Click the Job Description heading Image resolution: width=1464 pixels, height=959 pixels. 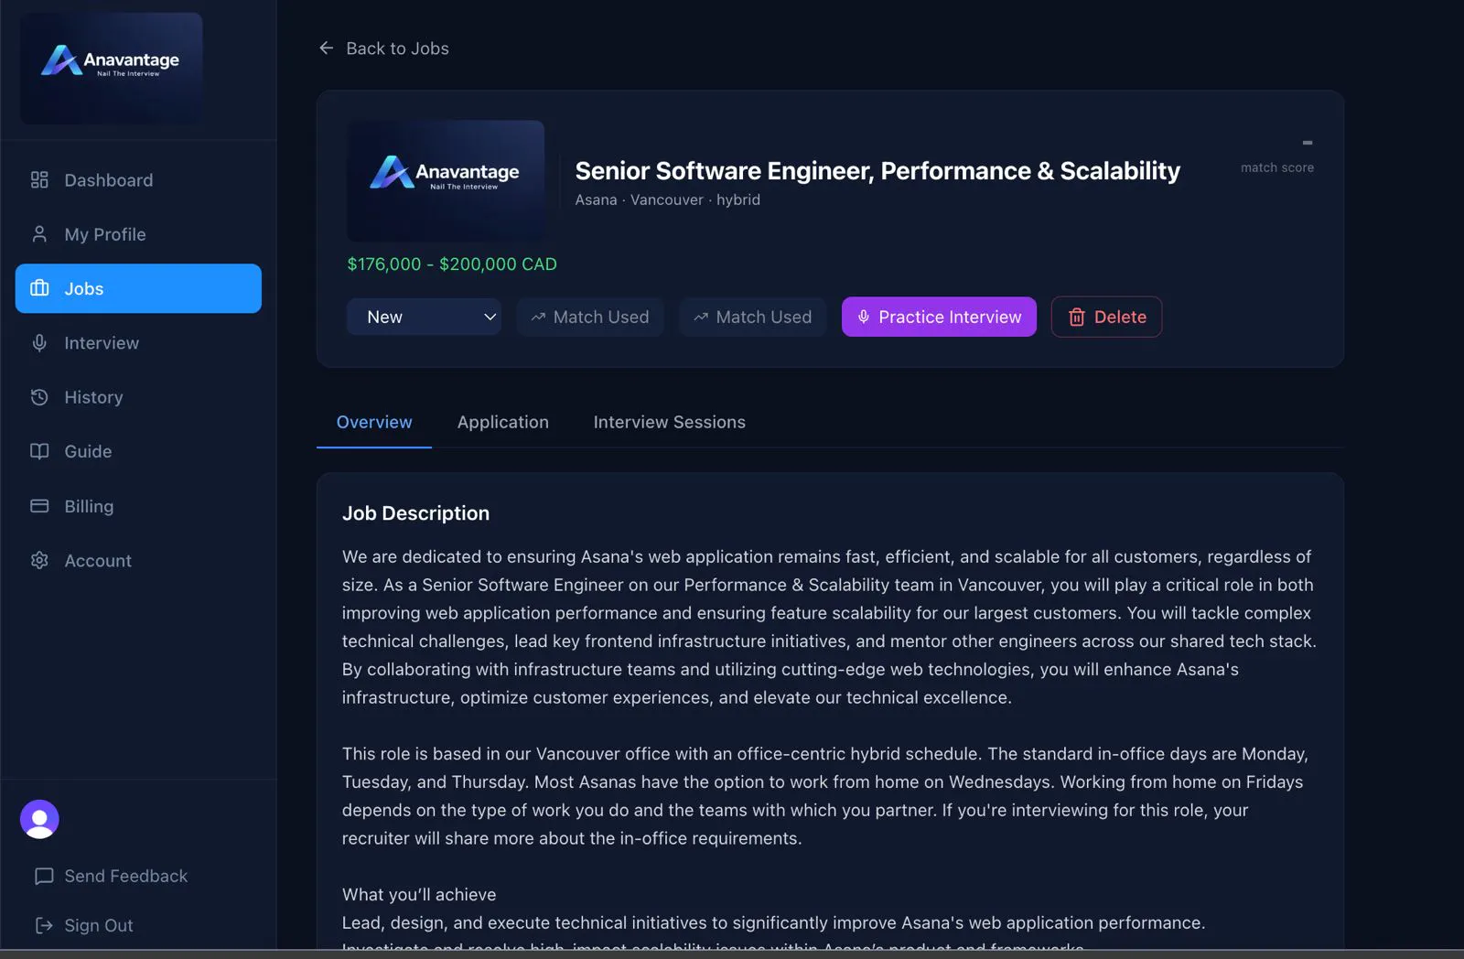[x=415, y=513]
